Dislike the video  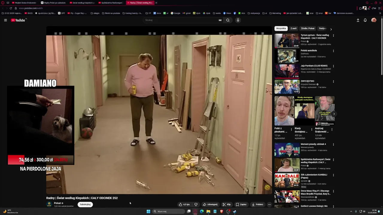click(x=196, y=205)
